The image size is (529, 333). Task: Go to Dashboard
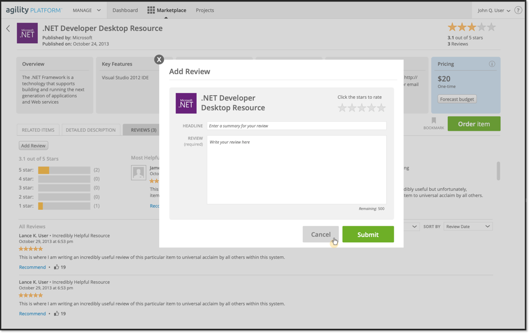click(x=125, y=10)
